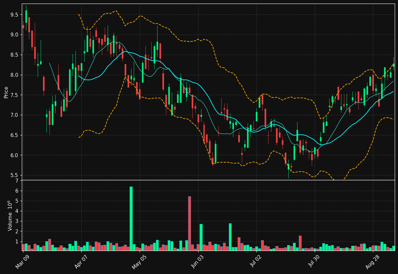Screen dimensions: 398x274
Task: Click the volume axis tick label 2
Action: click(x=17, y=231)
